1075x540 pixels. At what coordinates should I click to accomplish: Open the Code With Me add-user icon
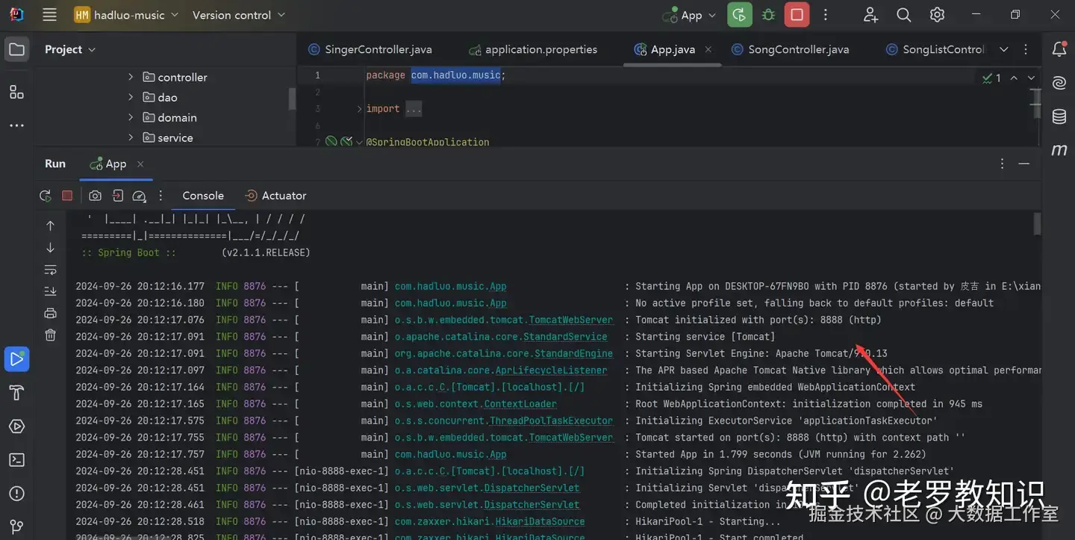point(870,15)
